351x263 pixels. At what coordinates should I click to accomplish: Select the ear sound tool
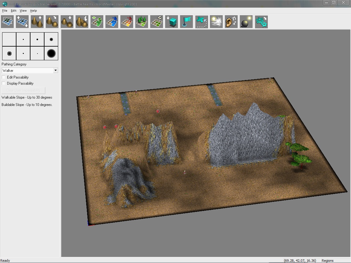click(231, 22)
